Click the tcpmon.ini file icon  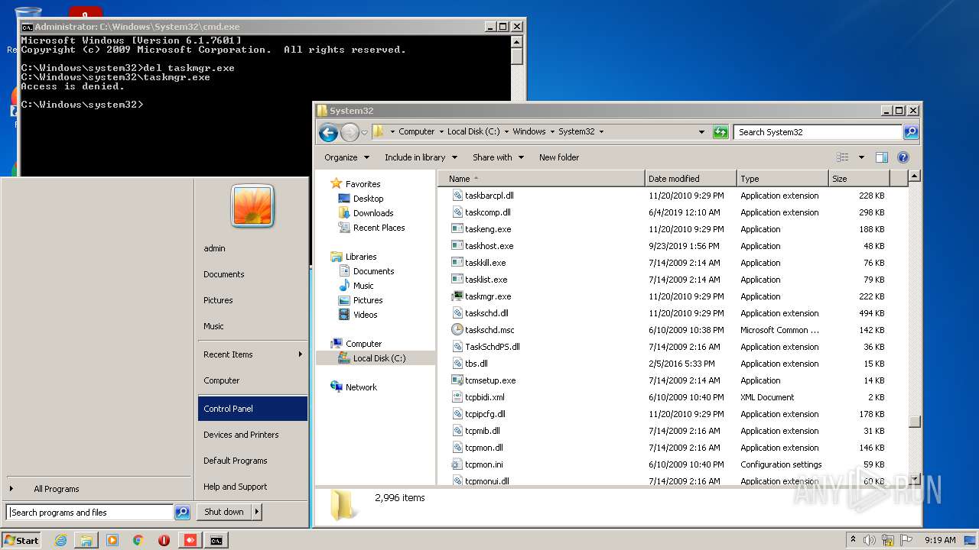click(457, 464)
